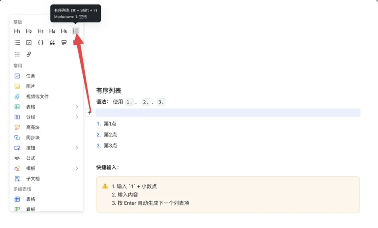Insert a to-do checkbox block icon
The image size is (378, 228).
[29, 43]
